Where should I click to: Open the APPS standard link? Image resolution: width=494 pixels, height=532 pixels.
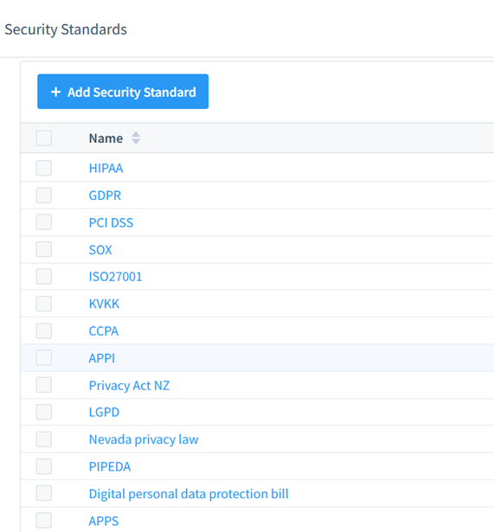pyautogui.click(x=104, y=521)
